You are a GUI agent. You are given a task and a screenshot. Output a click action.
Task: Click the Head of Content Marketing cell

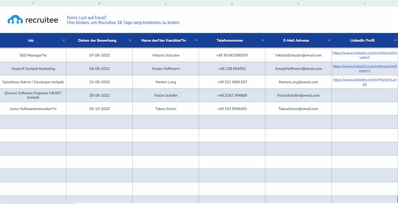click(x=33, y=69)
